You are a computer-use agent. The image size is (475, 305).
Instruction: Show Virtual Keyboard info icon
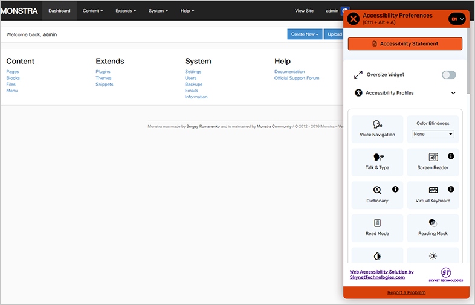451,189
